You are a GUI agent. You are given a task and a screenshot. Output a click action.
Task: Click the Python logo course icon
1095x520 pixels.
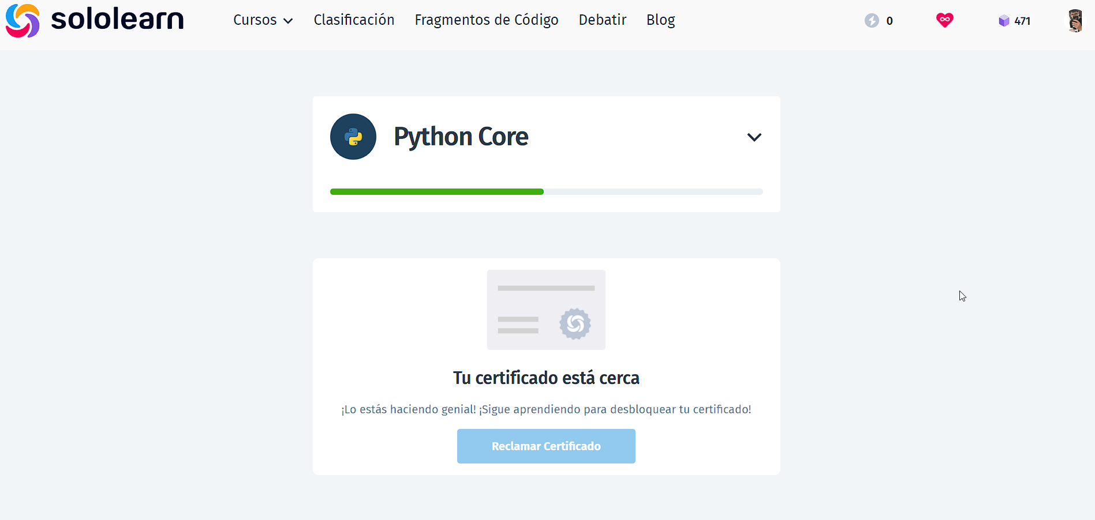click(353, 137)
